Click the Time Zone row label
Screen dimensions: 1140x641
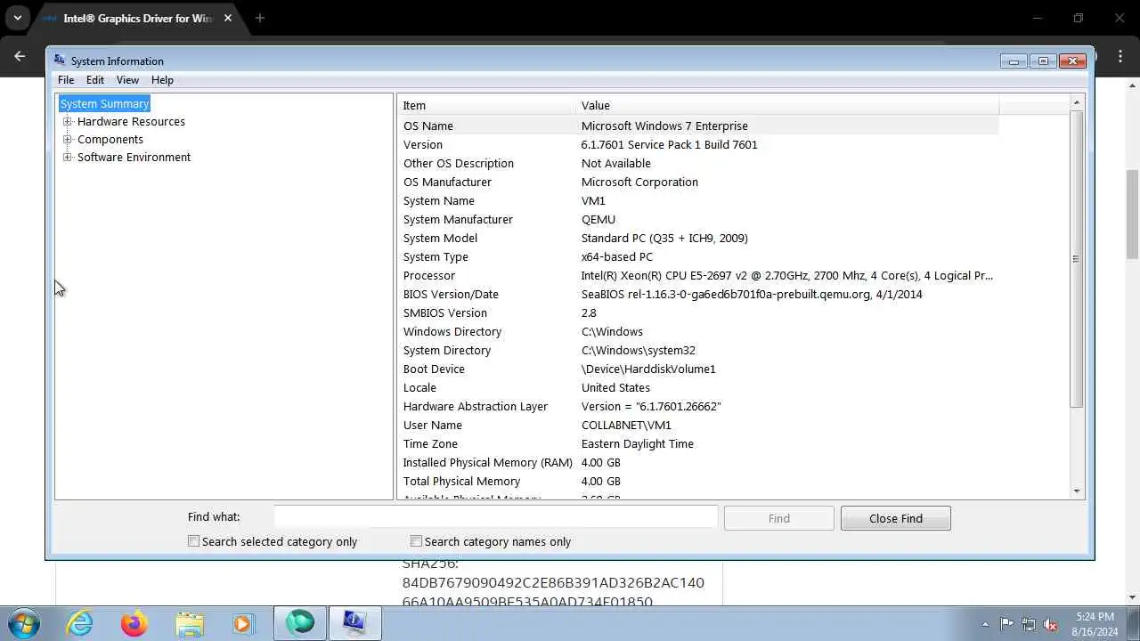(430, 443)
